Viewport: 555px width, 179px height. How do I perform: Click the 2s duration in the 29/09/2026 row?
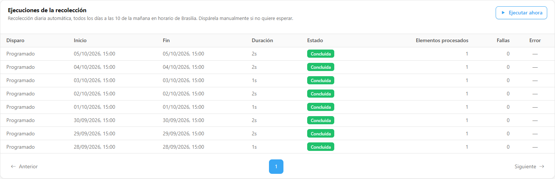[x=254, y=134]
